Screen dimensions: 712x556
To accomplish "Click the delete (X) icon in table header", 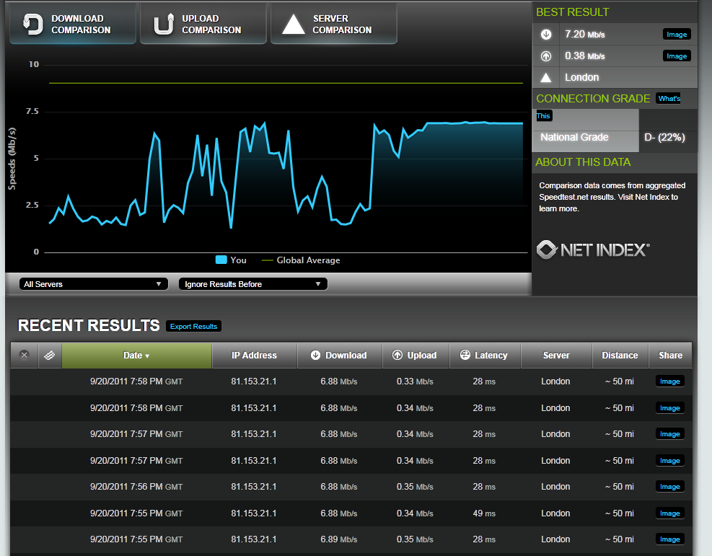I will point(24,355).
